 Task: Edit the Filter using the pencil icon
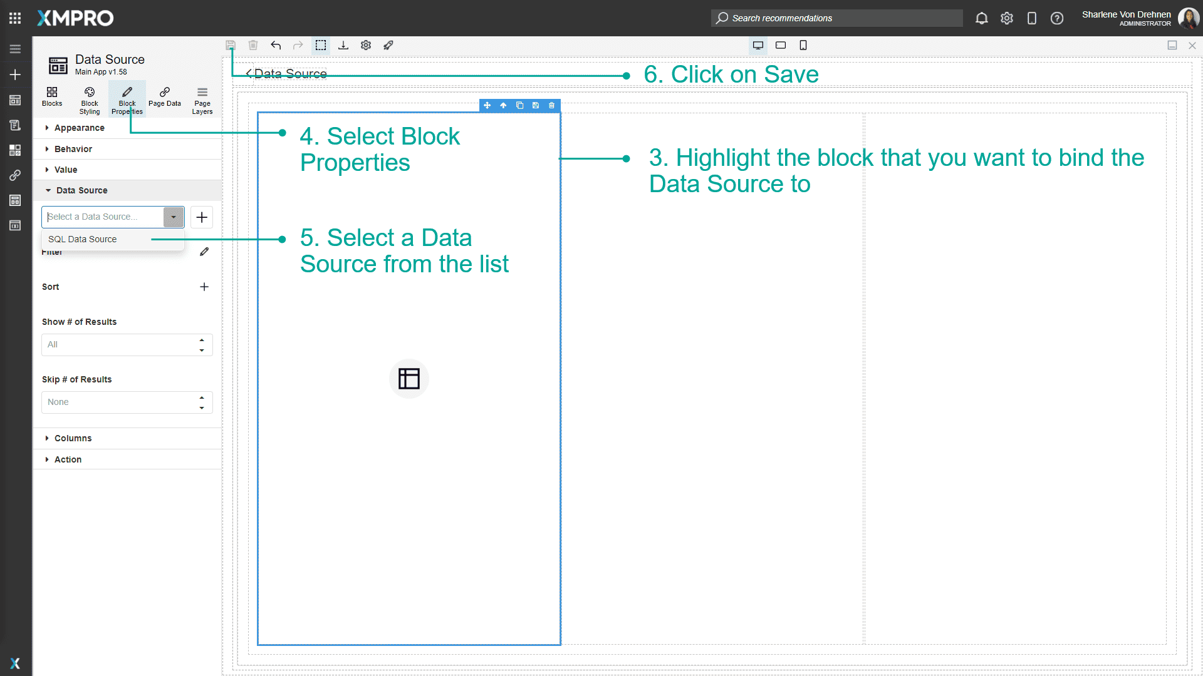204,252
